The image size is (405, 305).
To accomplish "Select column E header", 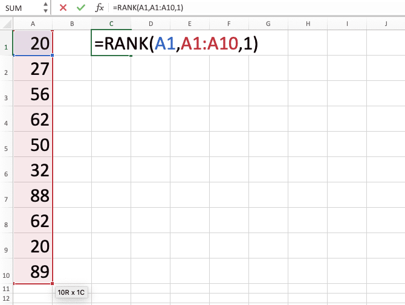I will pos(190,24).
